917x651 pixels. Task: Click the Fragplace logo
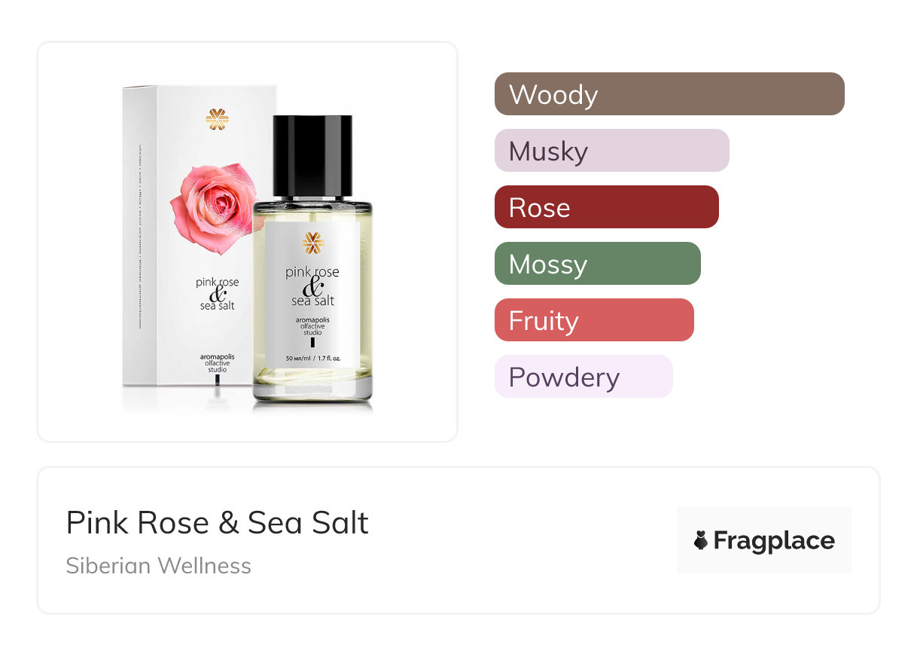[764, 540]
